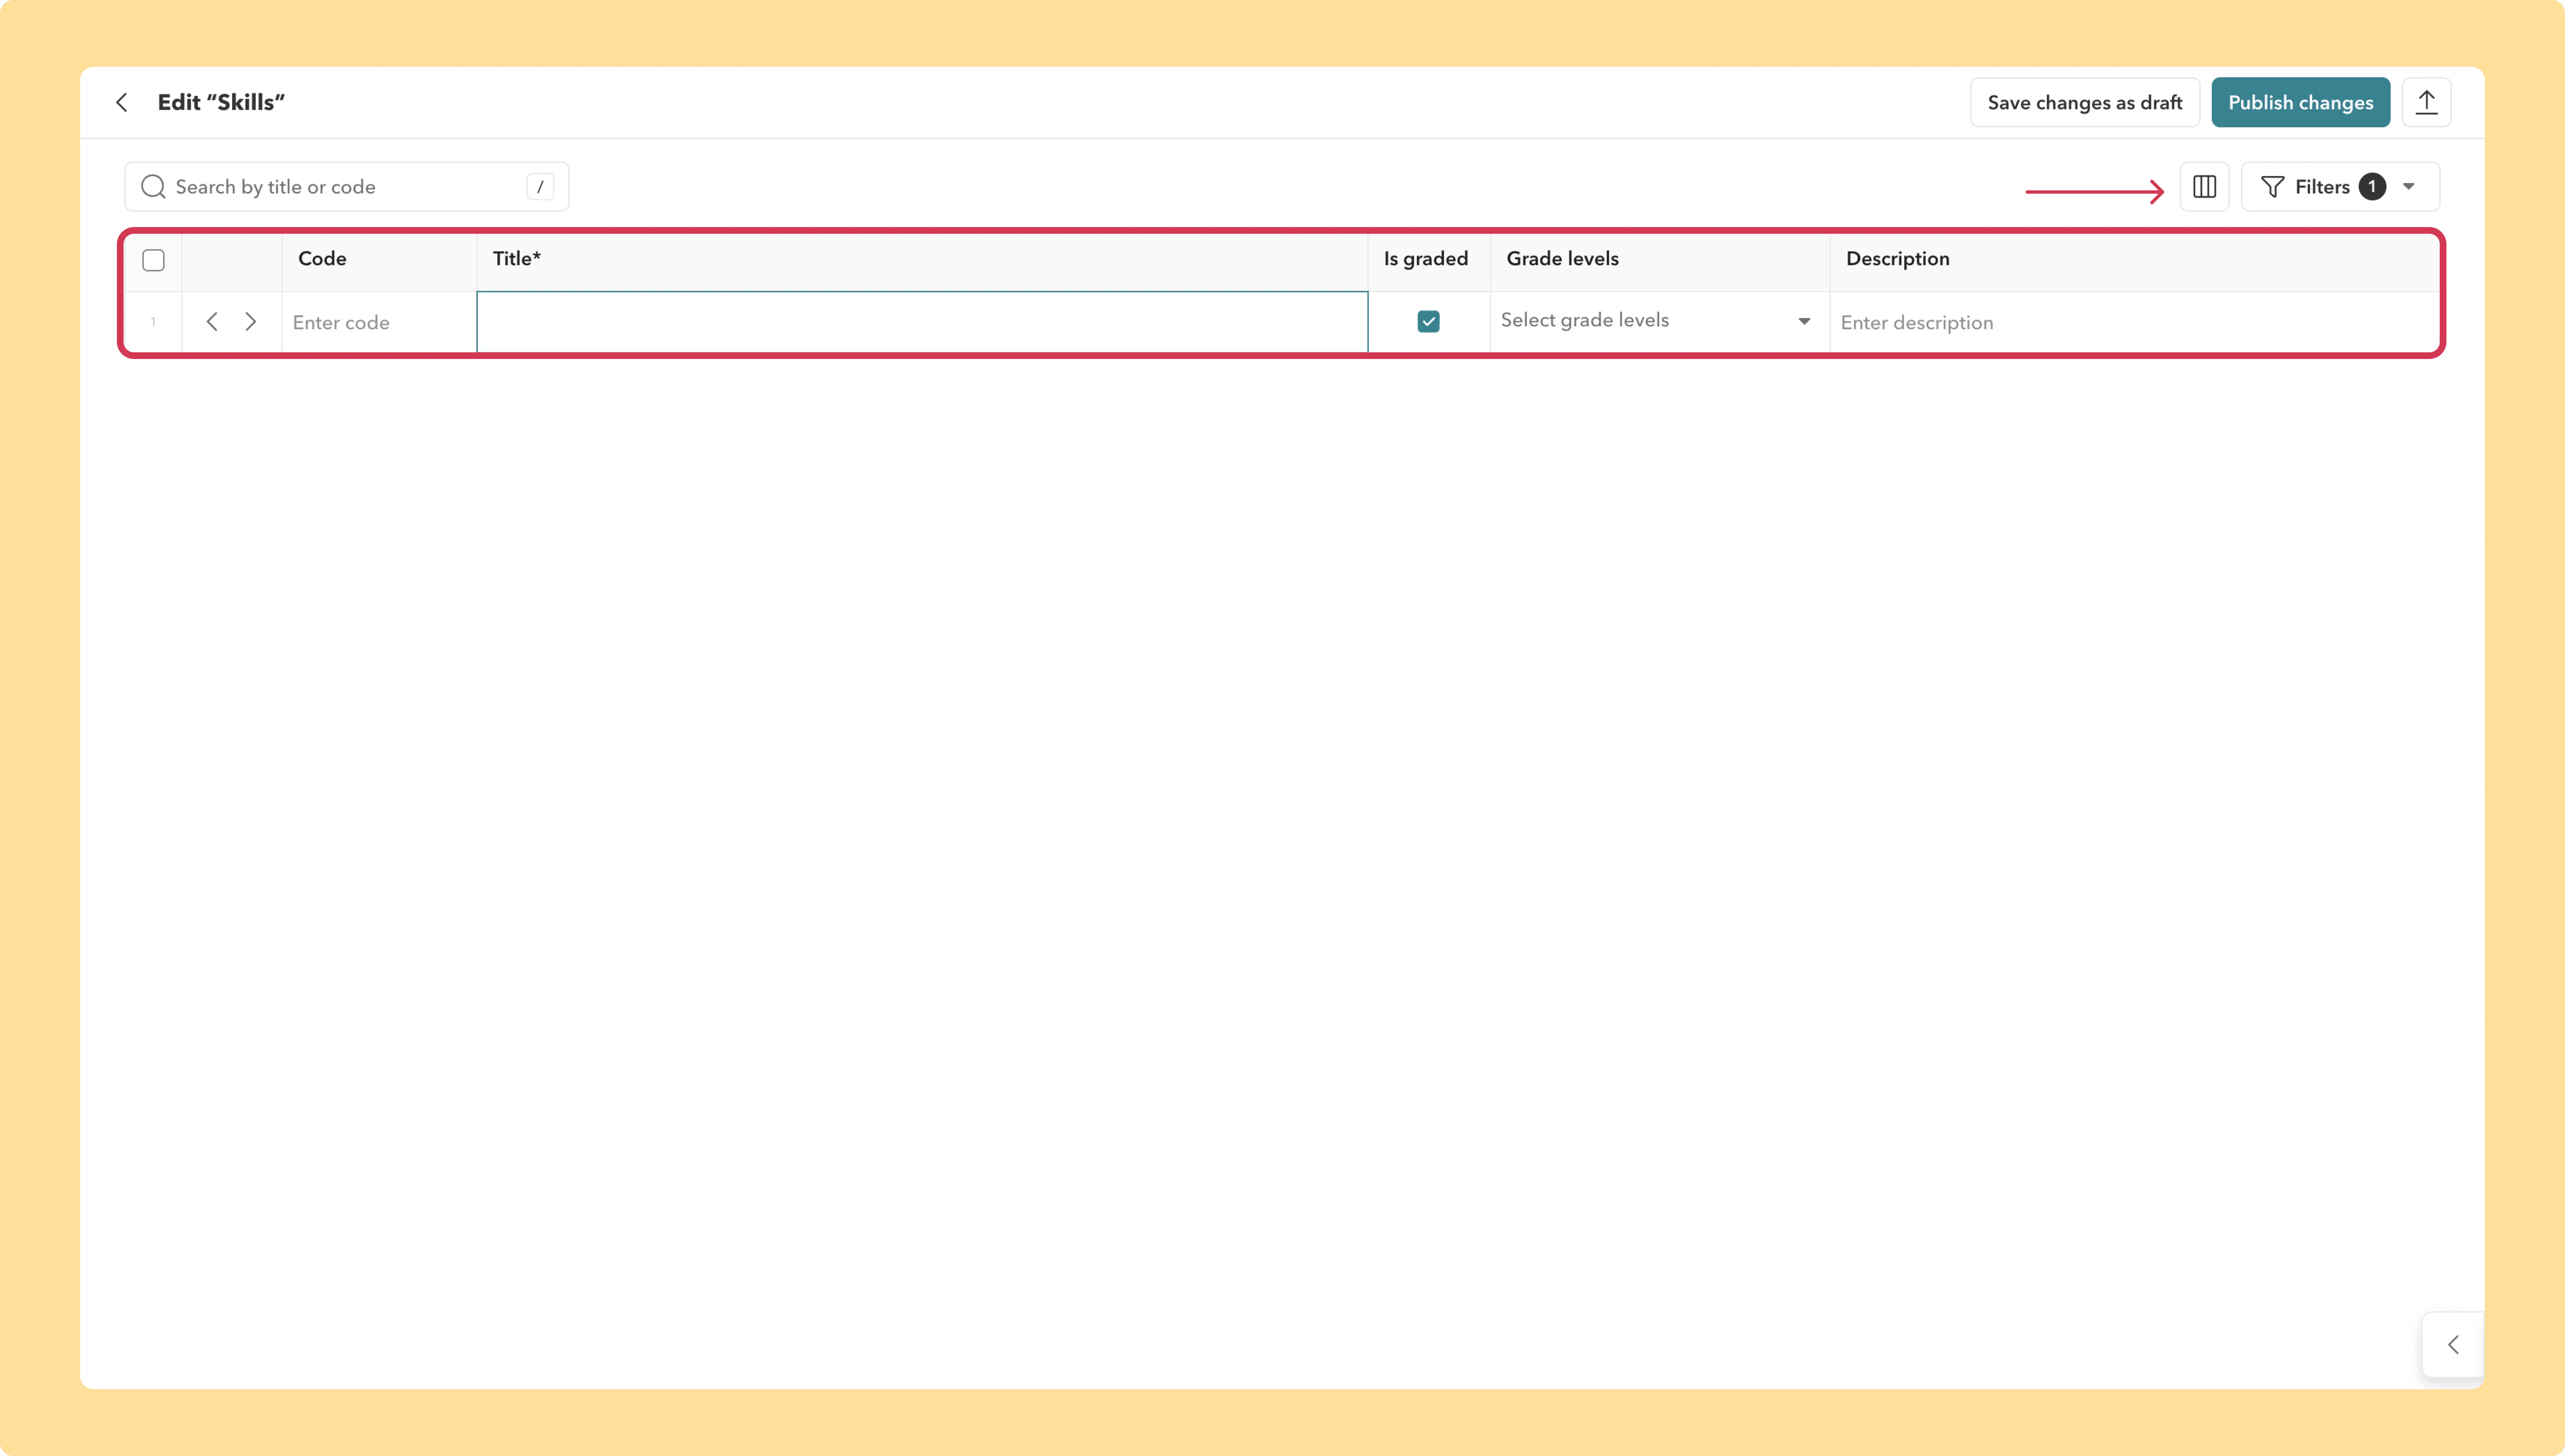This screenshot has width=2565, height=1456.
Task: Focus the Search by title or code field
Action: 347,187
